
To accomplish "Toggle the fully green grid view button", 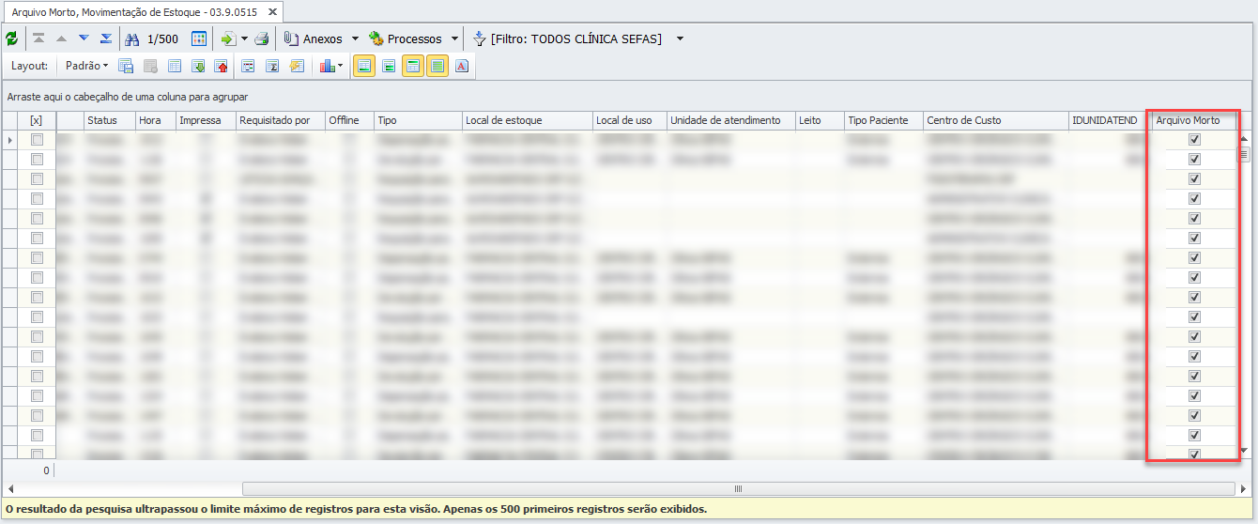I will pos(437,66).
